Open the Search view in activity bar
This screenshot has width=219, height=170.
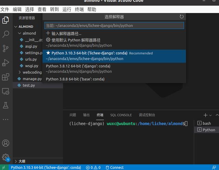tap(5, 34)
